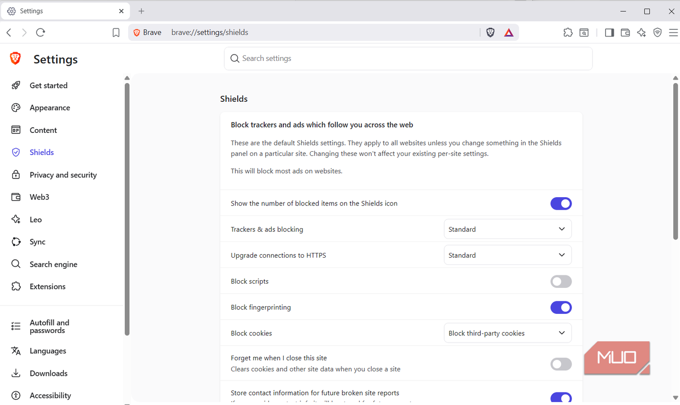Click the Brave VPN toolbar icon
Image resolution: width=680 pixels, height=405 pixels.
tap(657, 33)
